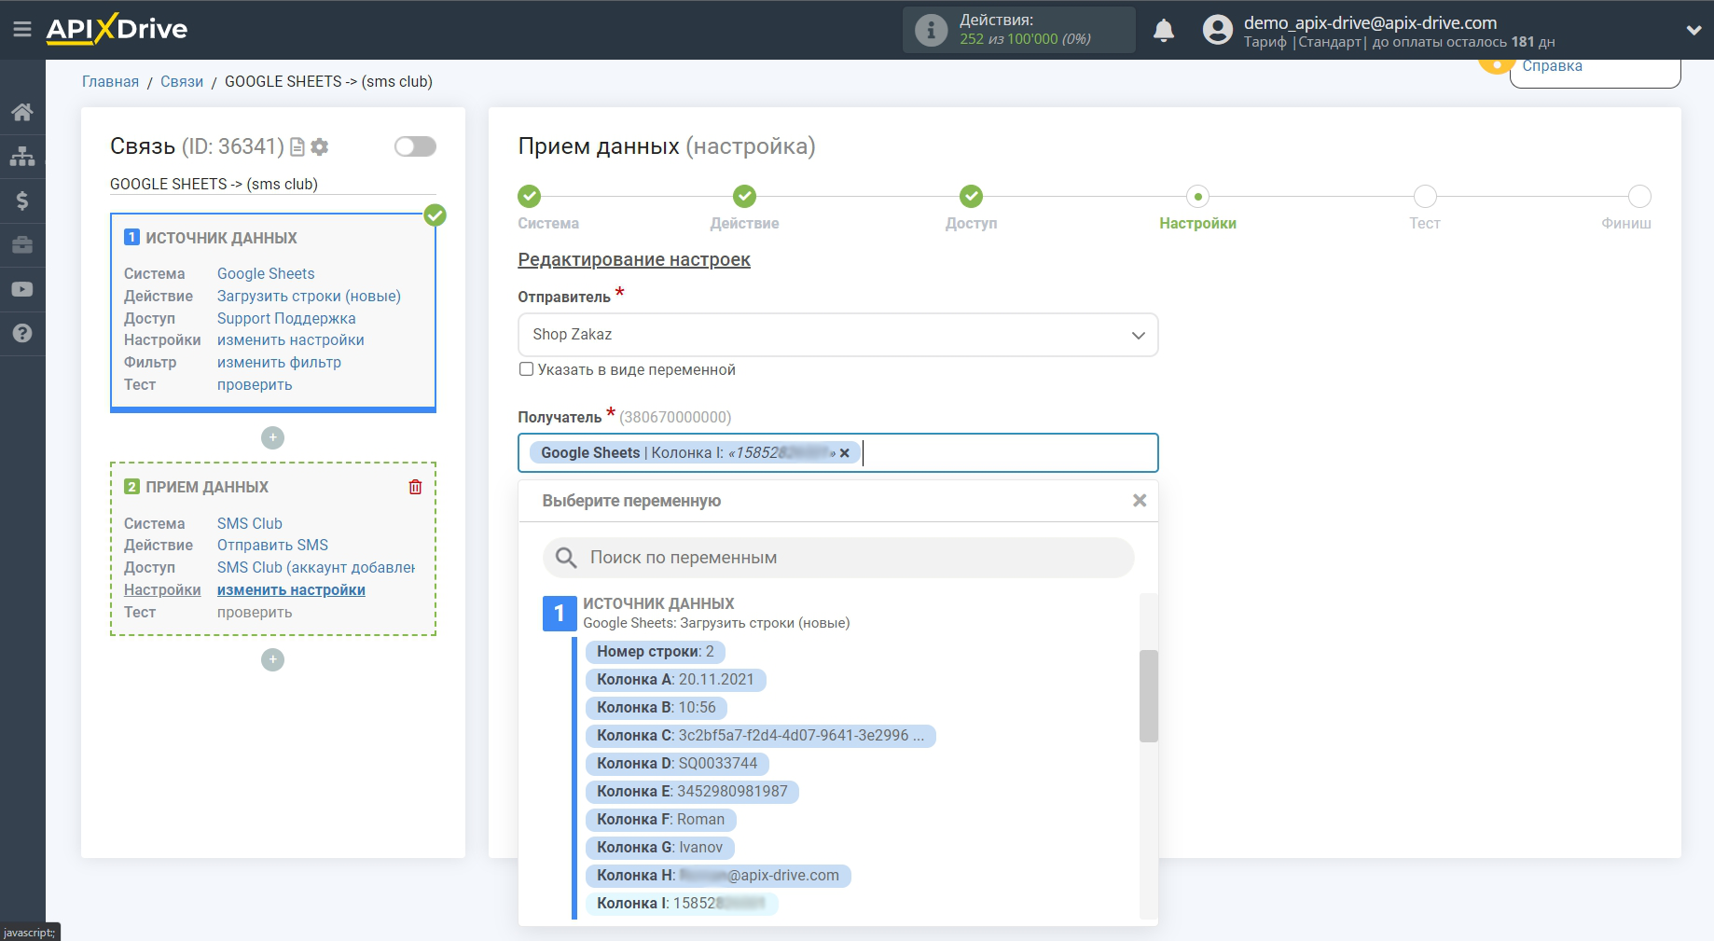Viewport: 1714px width, 941px height.
Task: Select variable Колонка F: Roman
Action: [661, 820]
